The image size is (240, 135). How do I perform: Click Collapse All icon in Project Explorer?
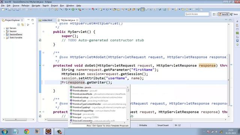[x=18, y=25]
